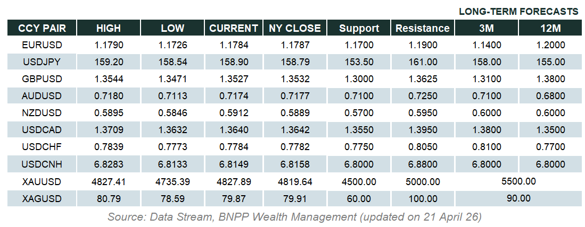Select the USDCNH currency pair cell
This screenshot has height=227, width=585.
pos(42,164)
